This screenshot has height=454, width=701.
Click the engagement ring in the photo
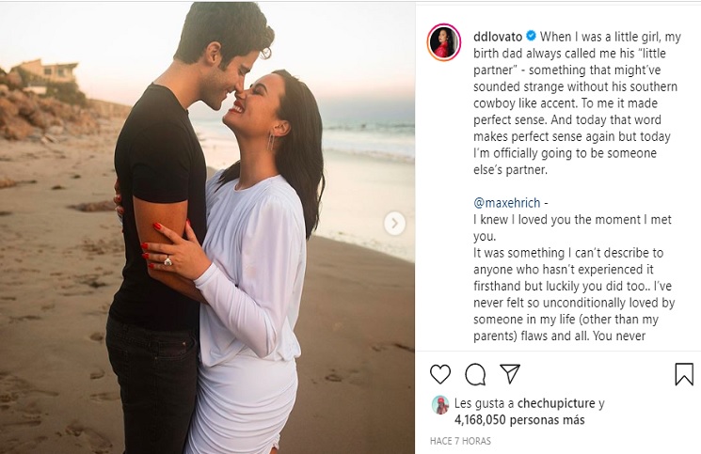coord(168,261)
